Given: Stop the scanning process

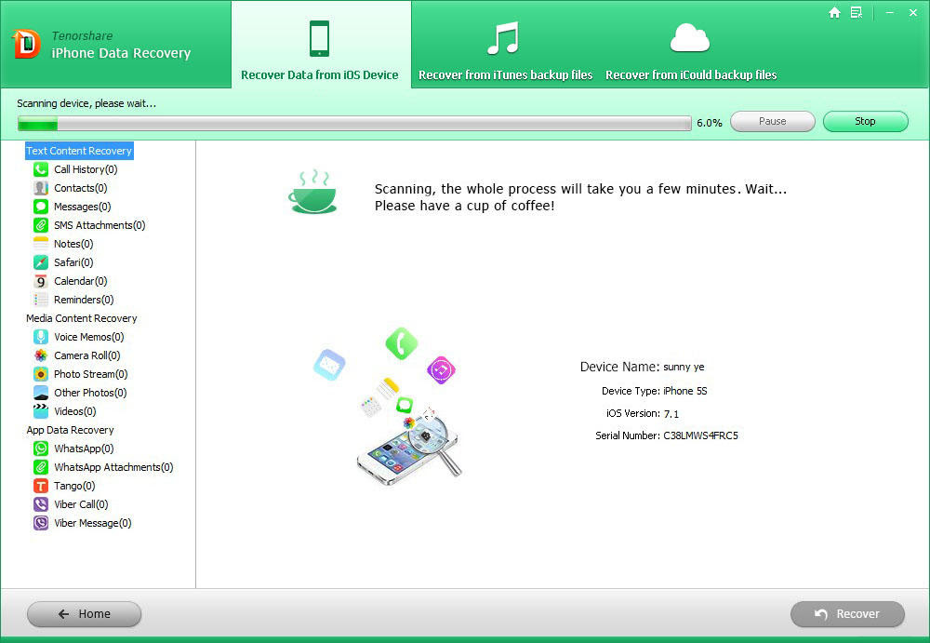Looking at the screenshot, I should pos(865,121).
